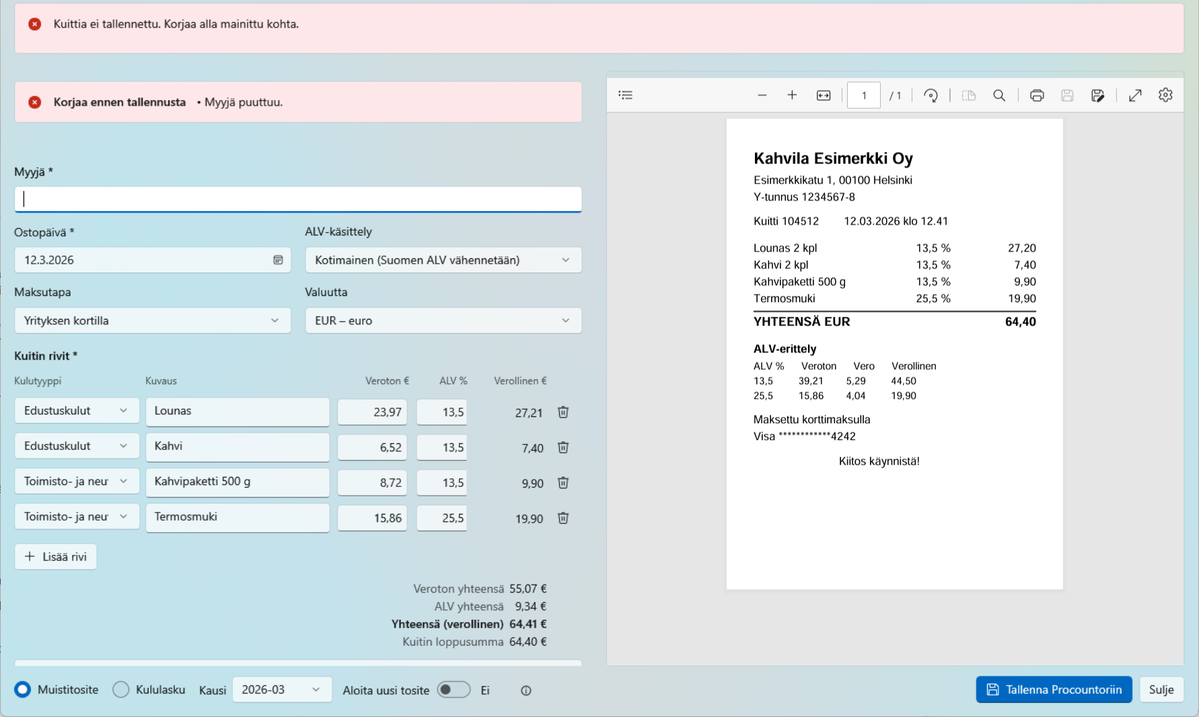Edit Veroton amount 23,97 for Lounas
The height and width of the screenshot is (717, 1199).
tap(372, 412)
